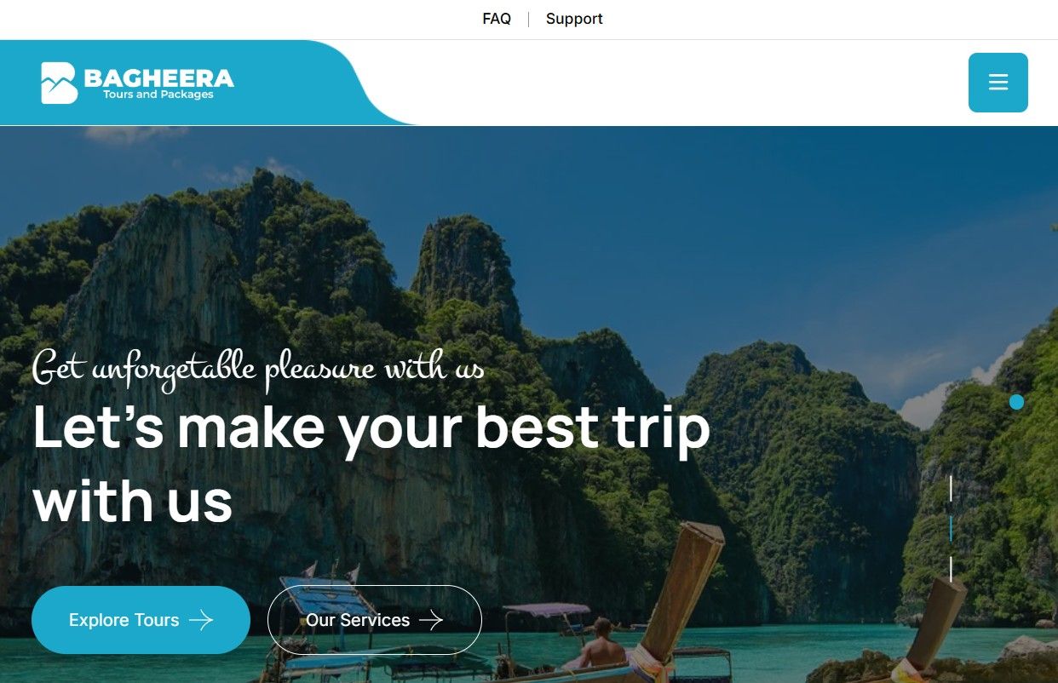Click the blue circular dot on the hero image
Screen dimensions: 1058x683
(1016, 402)
